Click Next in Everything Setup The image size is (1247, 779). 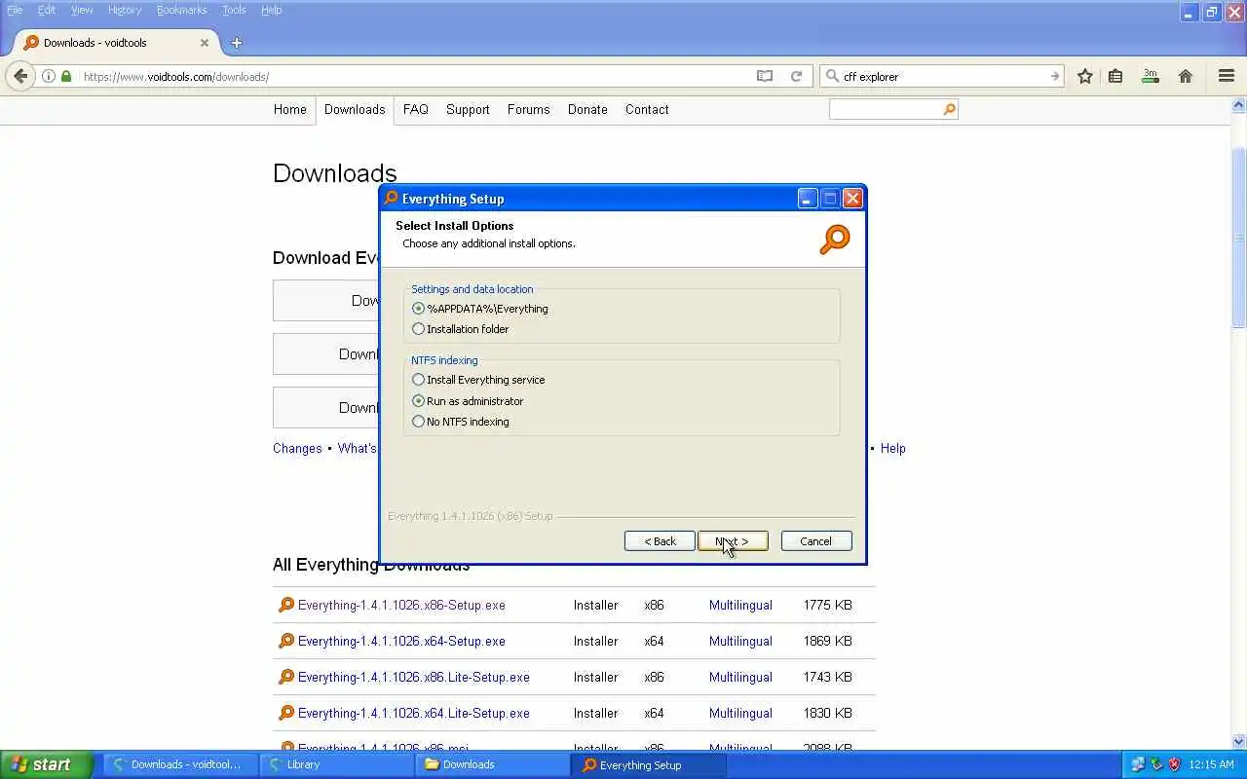(733, 541)
